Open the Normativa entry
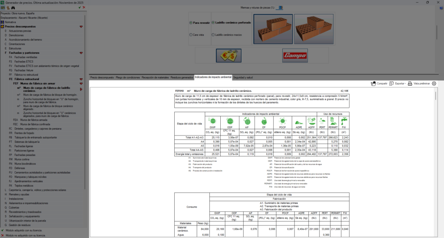This screenshot has width=444, height=238. tap(10, 22)
